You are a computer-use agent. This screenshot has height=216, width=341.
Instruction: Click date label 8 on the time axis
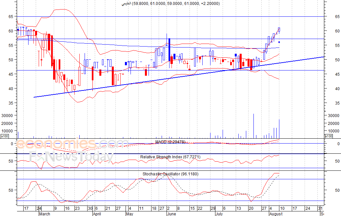(179, 208)
